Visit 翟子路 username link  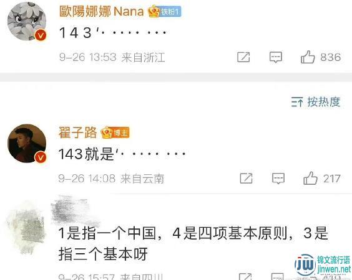(x=77, y=133)
